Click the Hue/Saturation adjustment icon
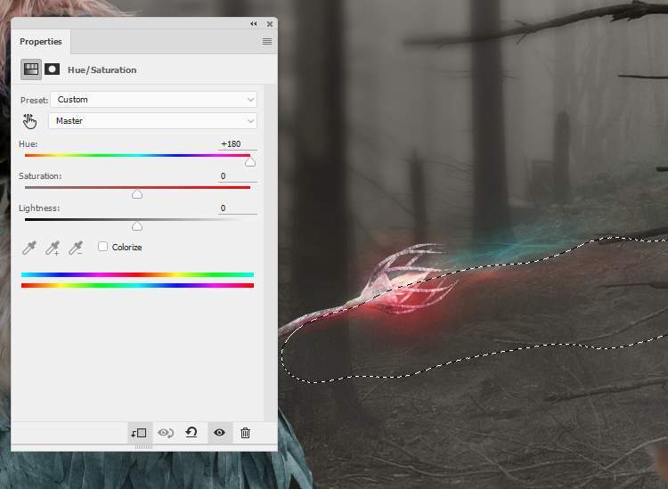This screenshot has height=489, width=668. [31, 69]
